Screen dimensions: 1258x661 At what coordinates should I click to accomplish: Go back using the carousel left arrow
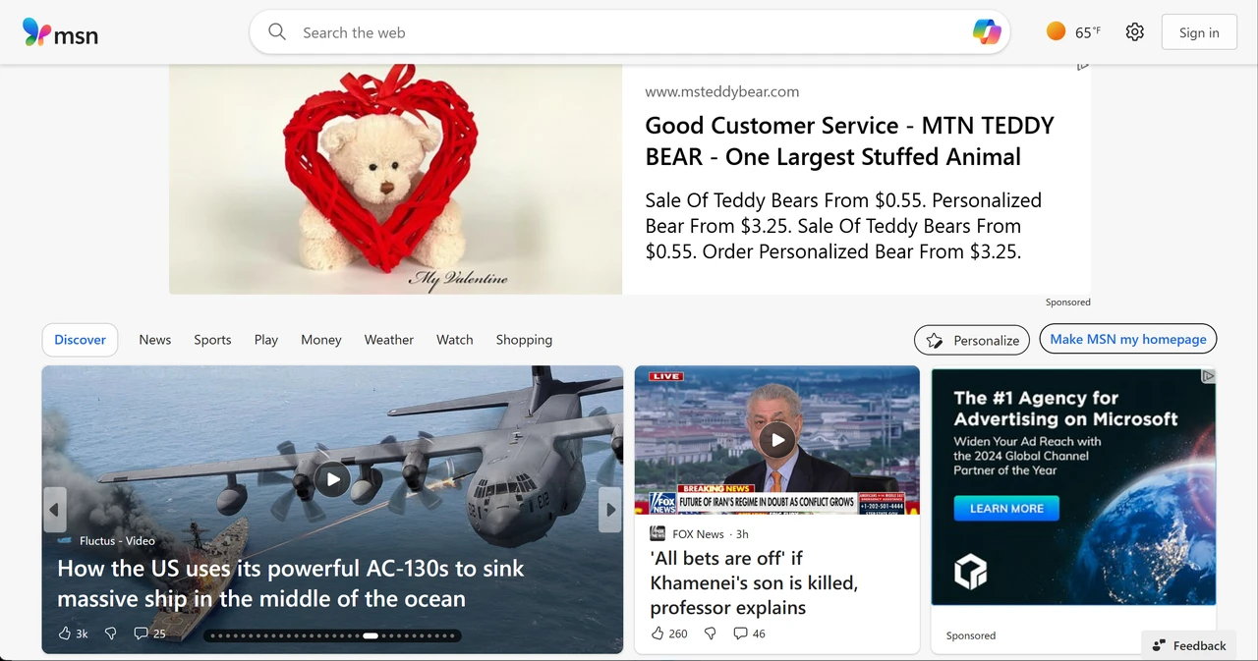(54, 510)
